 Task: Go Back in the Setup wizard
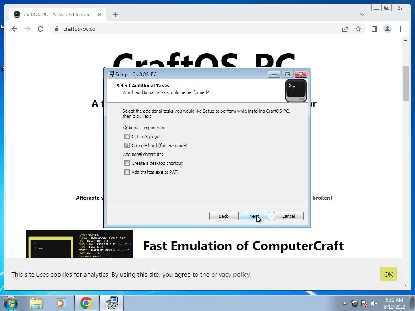(x=224, y=216)
